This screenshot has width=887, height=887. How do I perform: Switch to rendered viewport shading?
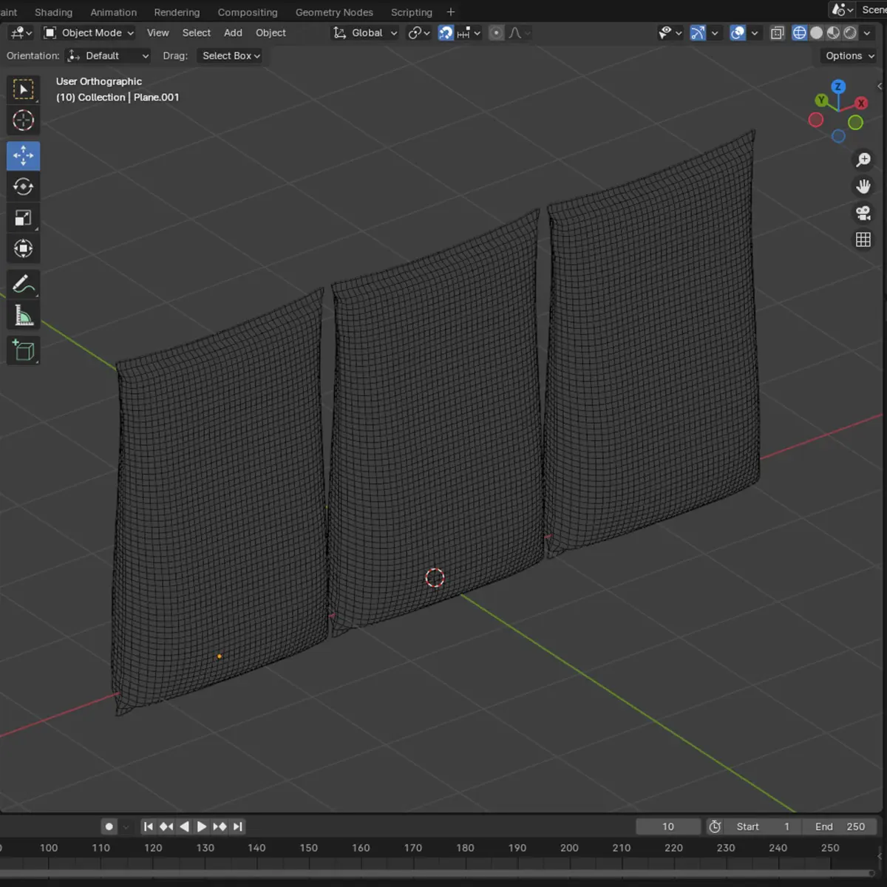pyautogui.click(x=851, y=33)
